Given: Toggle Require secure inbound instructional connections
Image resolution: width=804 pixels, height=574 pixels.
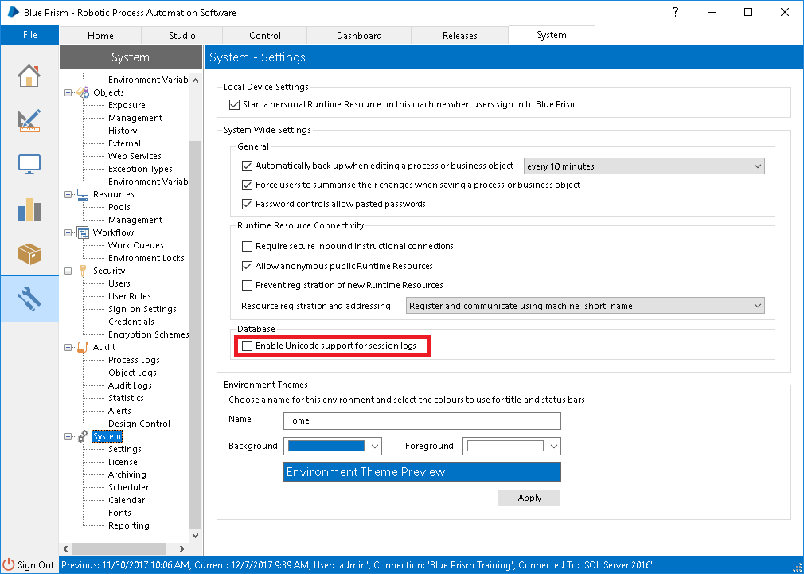Looking at the screenshot, I should point(247,246).
